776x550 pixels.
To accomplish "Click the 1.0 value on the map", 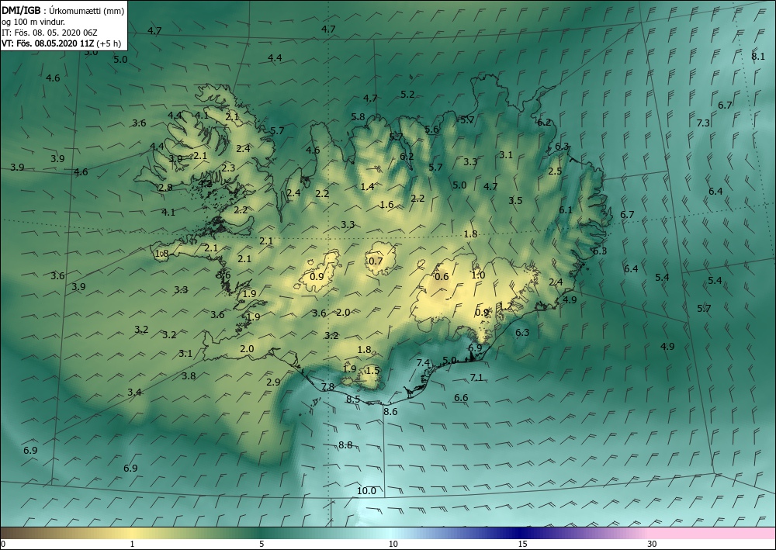I will tap(478, 275).
